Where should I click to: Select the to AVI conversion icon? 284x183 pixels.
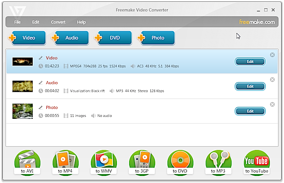27,163
